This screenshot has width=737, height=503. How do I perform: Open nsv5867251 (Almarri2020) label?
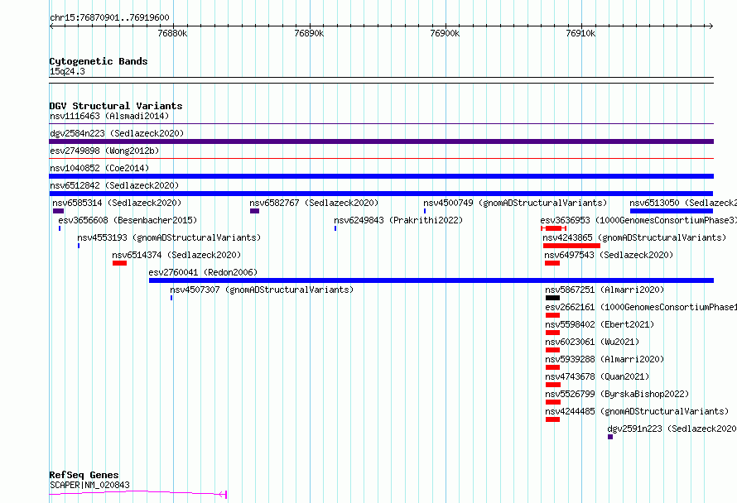[605, 290]
